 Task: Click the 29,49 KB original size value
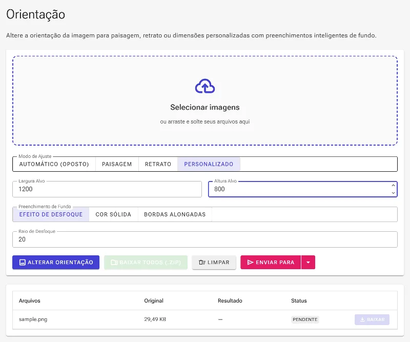155,319
